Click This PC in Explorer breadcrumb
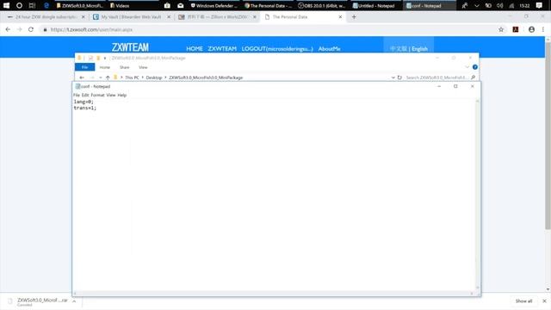The width and height of the screenshot is (551, 310). [x=132, y=77]
